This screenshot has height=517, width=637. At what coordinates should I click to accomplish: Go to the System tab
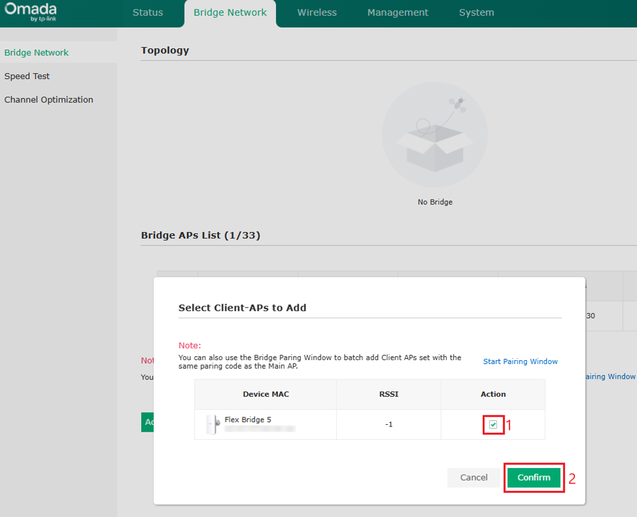pyautogui.click(x=476, y=13)
